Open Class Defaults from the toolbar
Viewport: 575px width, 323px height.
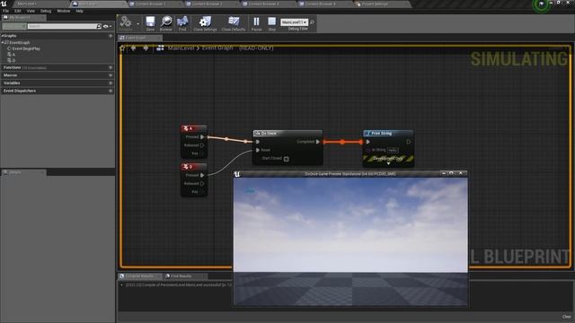(234, 23)
